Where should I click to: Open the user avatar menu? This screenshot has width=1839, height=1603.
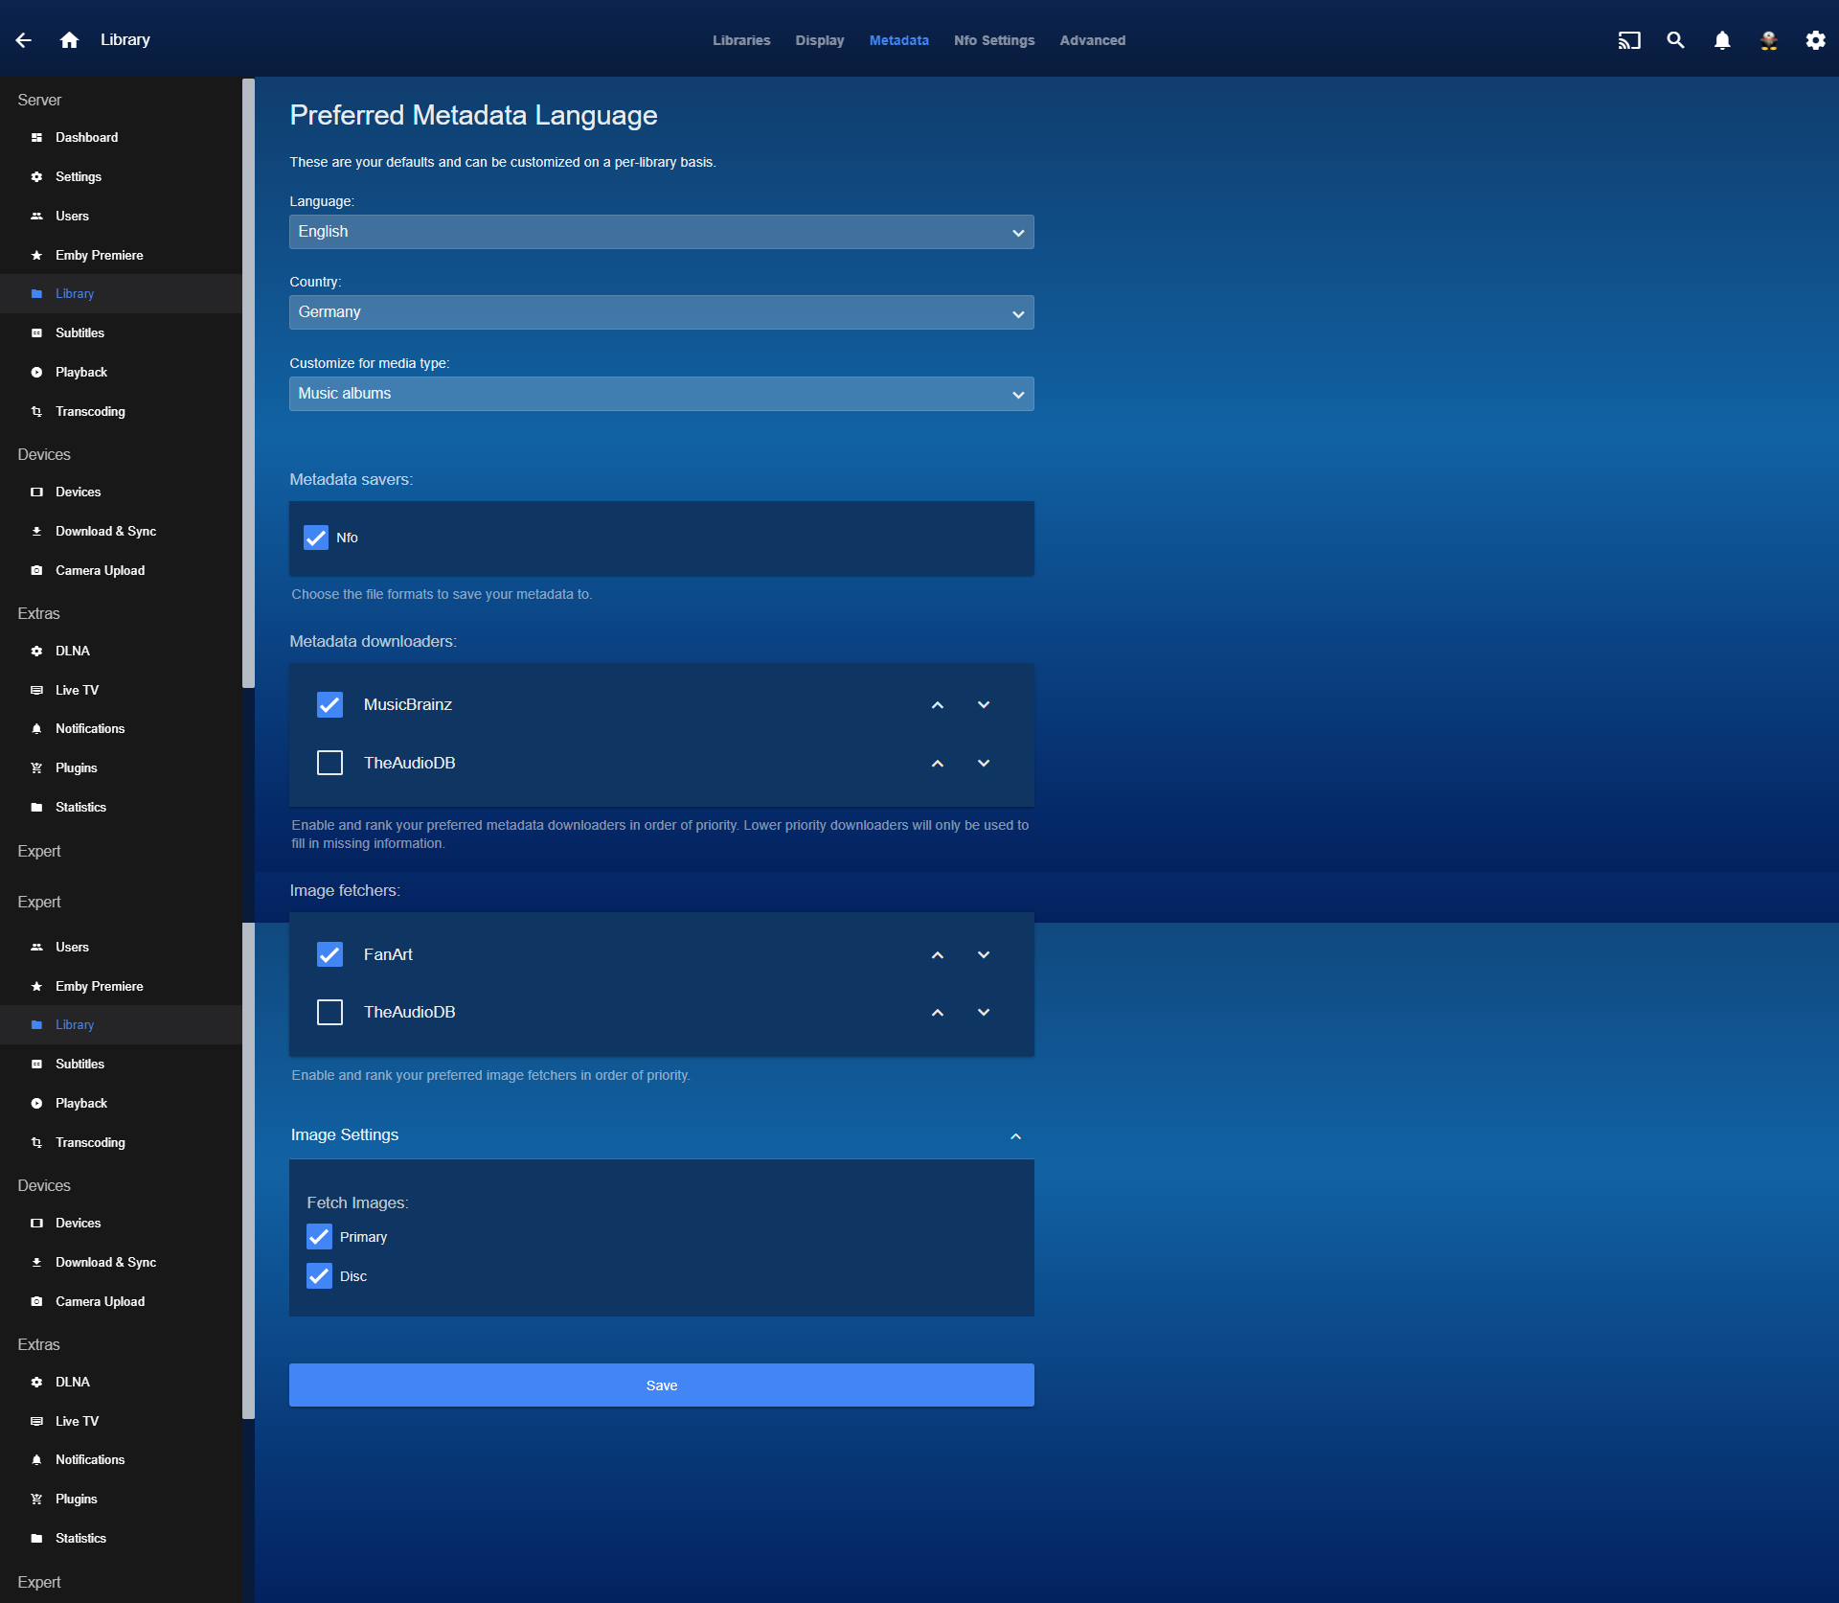[1769, 40]
